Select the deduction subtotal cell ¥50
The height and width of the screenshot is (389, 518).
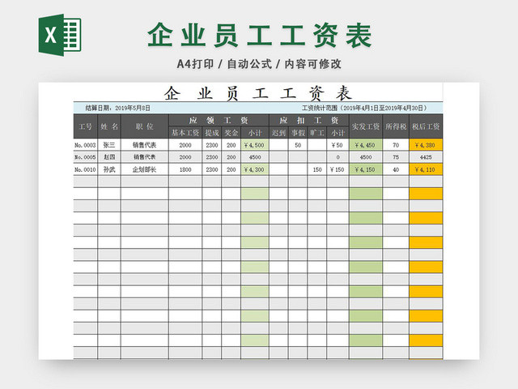(x=338, y=145)
